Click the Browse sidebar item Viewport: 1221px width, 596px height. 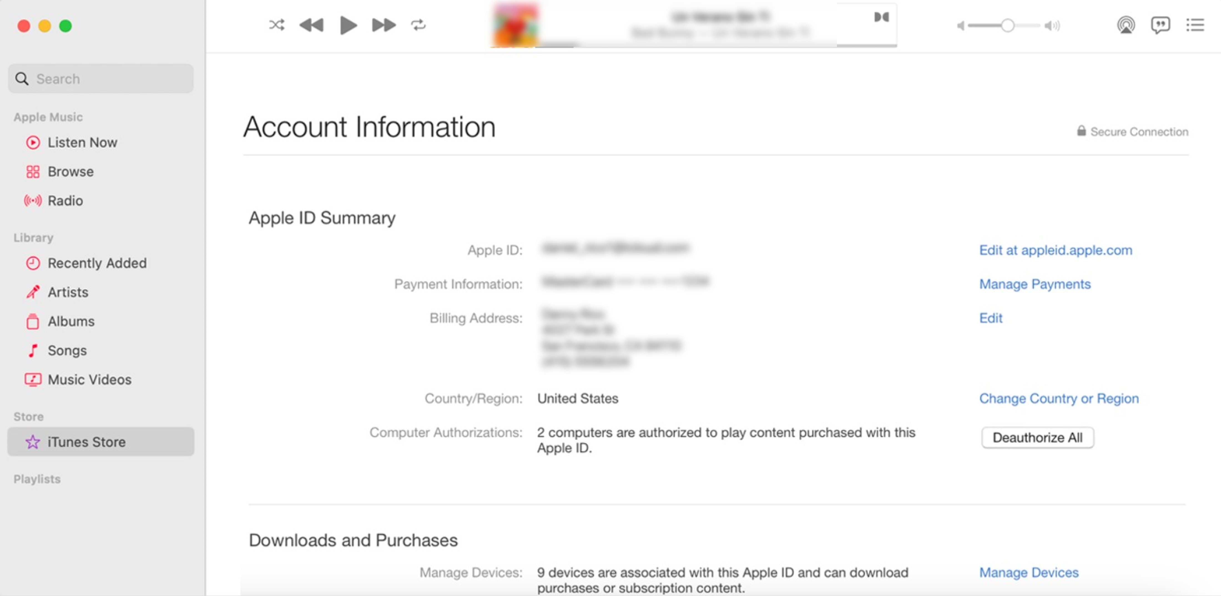[x=70, y=171]
